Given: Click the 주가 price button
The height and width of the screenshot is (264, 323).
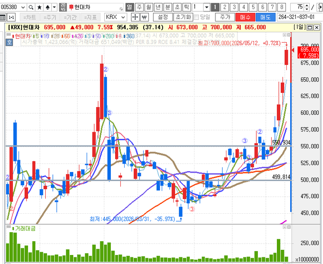Looking at the screenshot, I should tap(225, 17).
